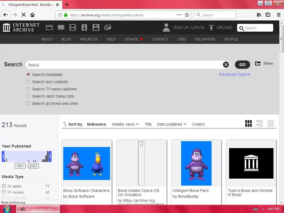This screenshot has height=213, width=284.
Task: Sort results by Creator
Action: coord(199,124)
